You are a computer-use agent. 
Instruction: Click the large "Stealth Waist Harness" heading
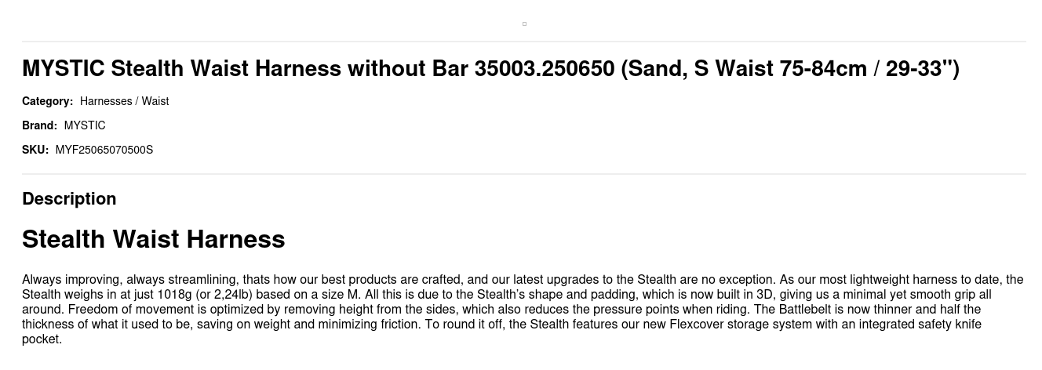point(153,239)
